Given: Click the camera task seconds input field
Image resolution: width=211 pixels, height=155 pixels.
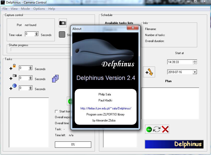Looking at the screenshot, I should click(x=24, y=78).
